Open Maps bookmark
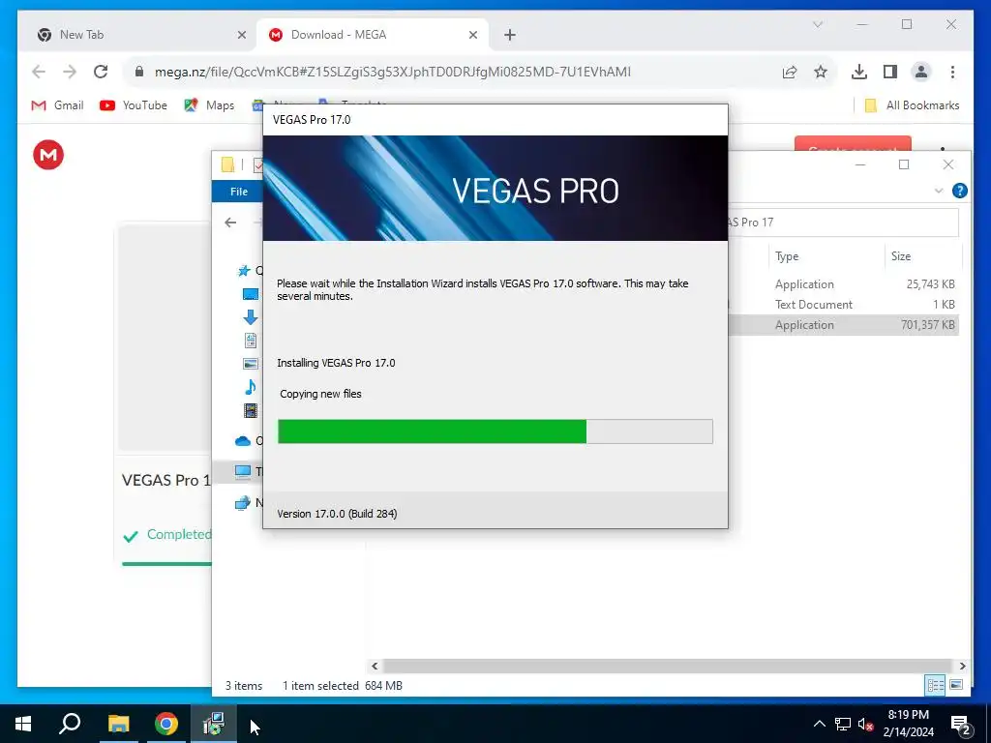Screen dimensions: 991x743 (x=209, y=105)
